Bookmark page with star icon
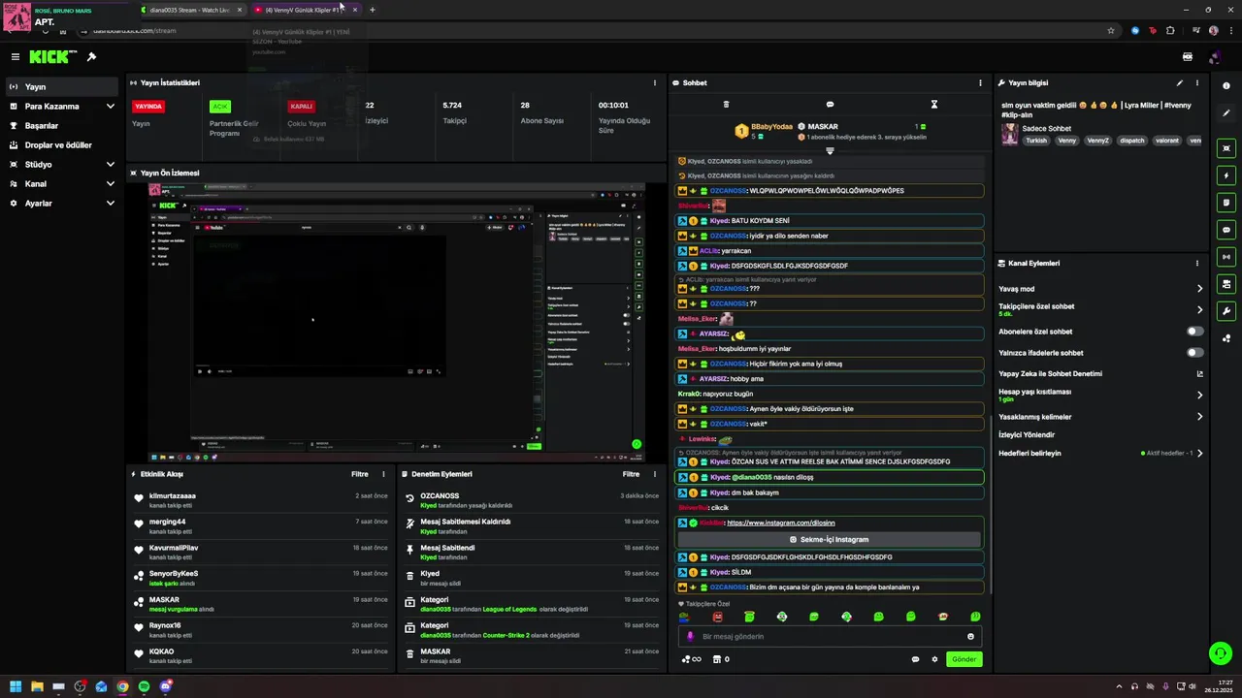Screen dimensions: 1242x698 (1111, 30)
